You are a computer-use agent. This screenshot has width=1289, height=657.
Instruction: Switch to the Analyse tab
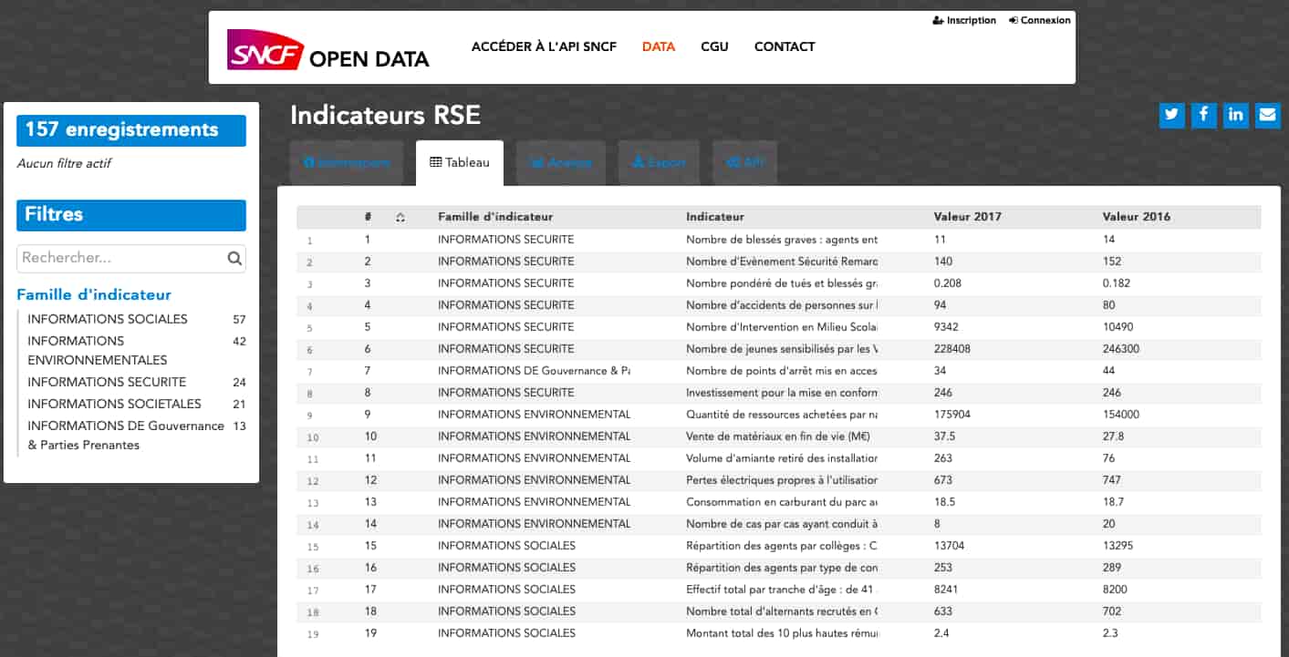(x=561, y=163)
